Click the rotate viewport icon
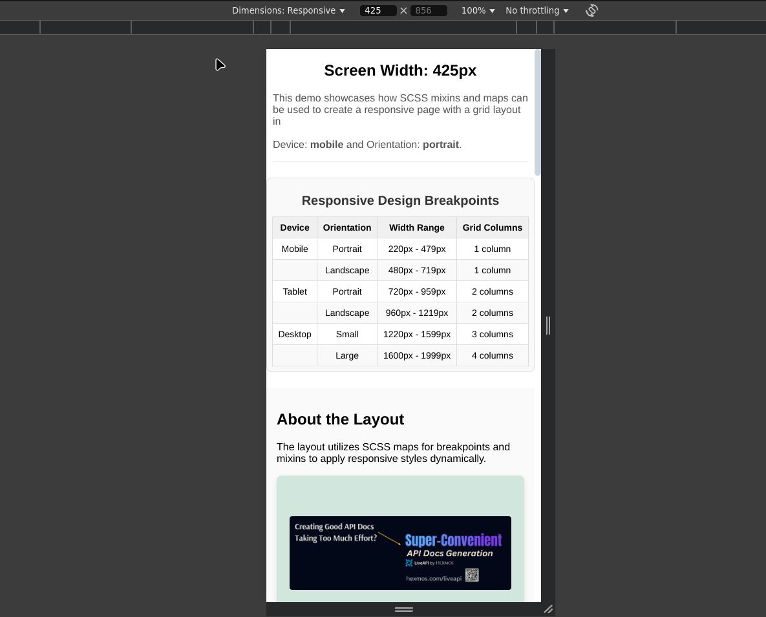 (591, 10)
